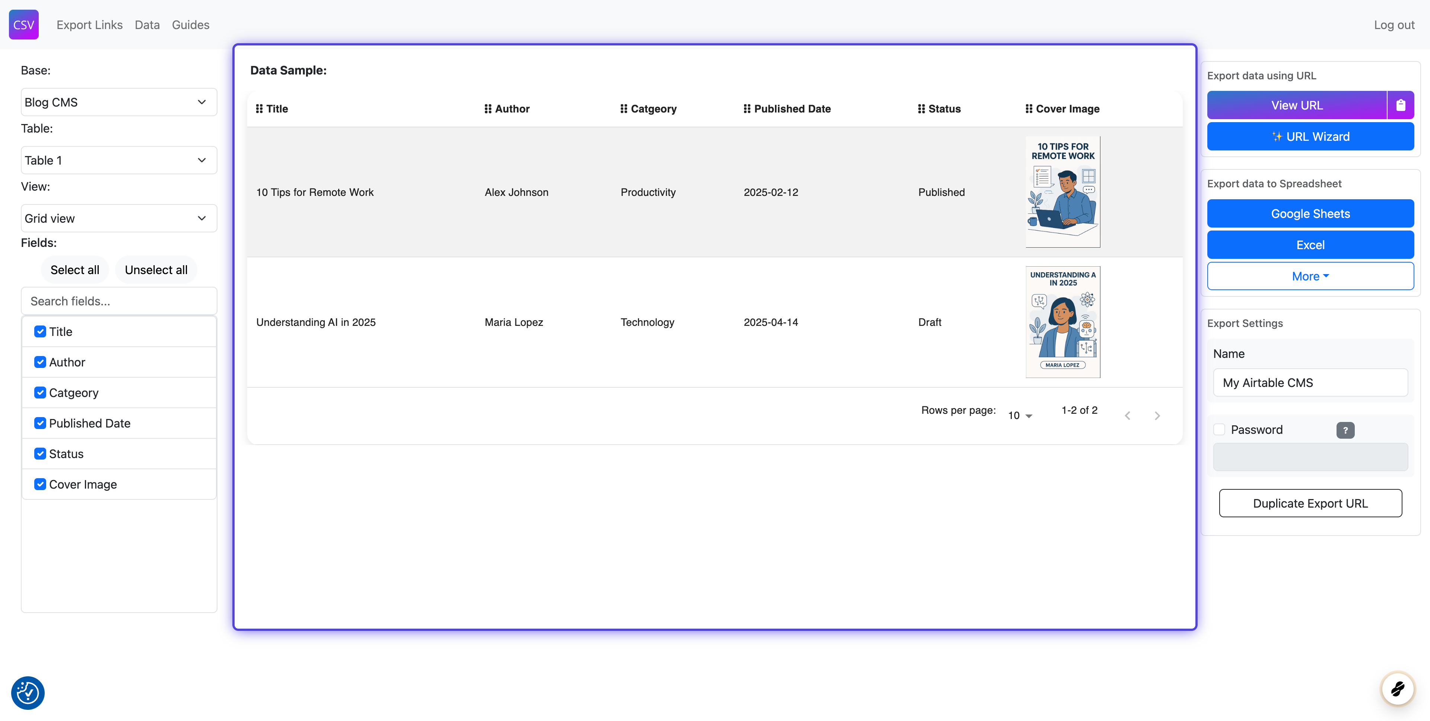
Task: Click the Search fields input box
Action: coord(119,301)
